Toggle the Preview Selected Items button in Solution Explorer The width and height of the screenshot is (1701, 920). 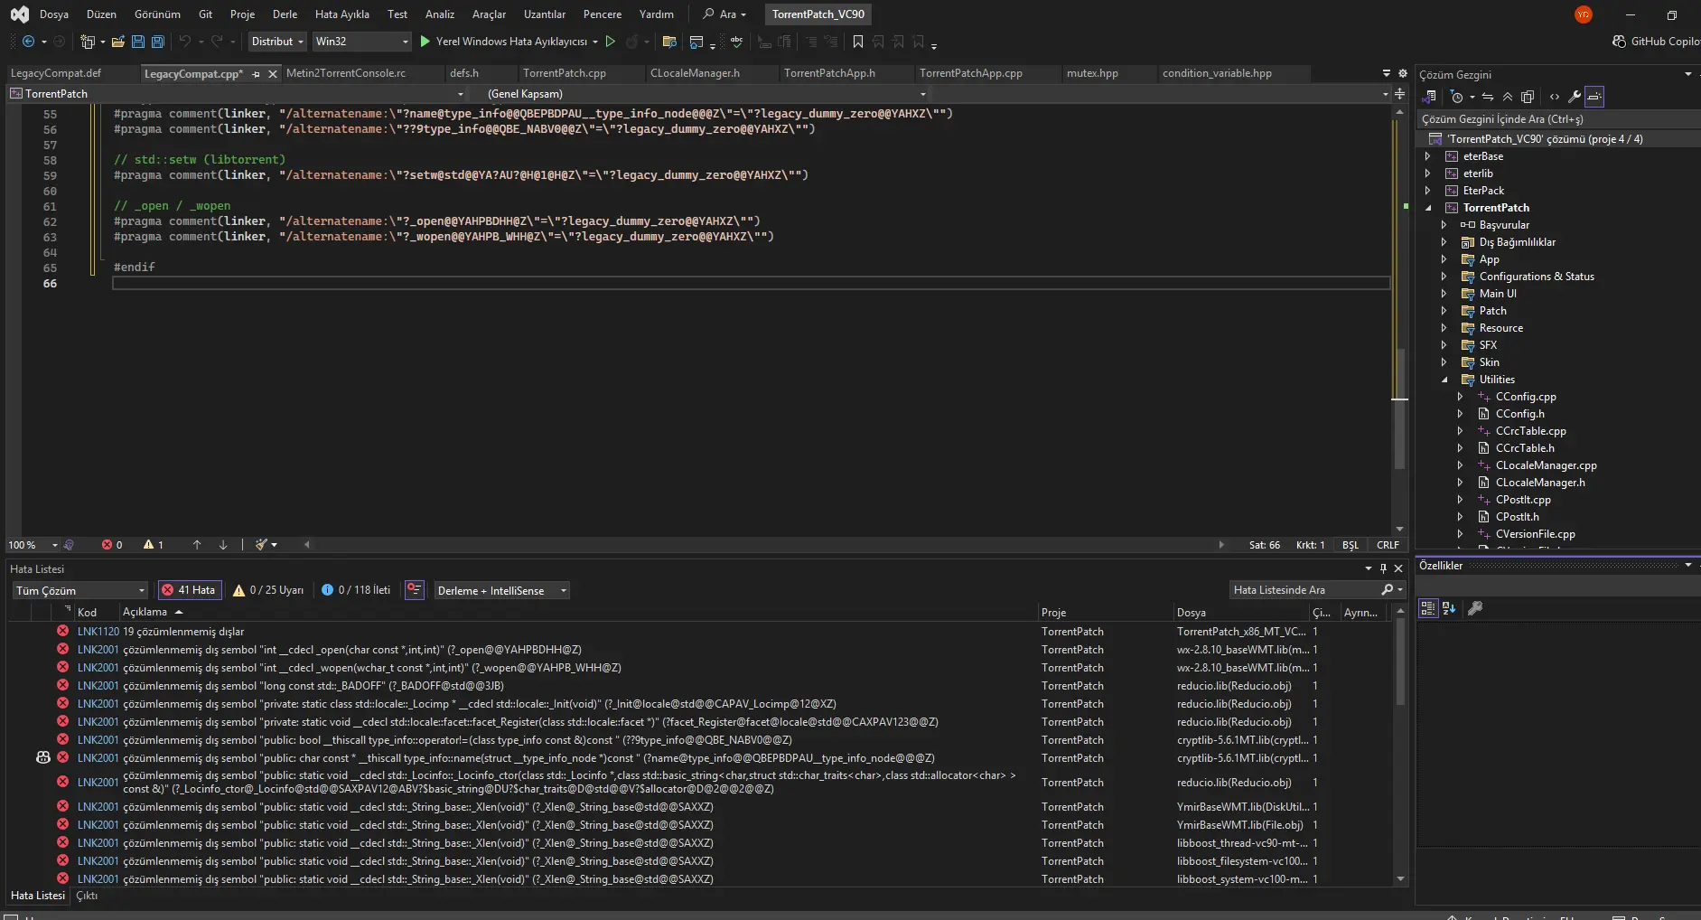click(1594, 97)
